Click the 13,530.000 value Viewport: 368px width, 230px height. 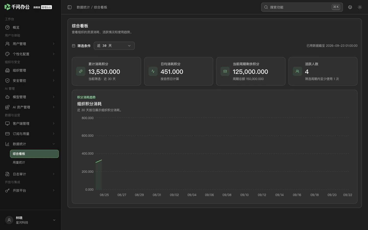pos(104,72)
